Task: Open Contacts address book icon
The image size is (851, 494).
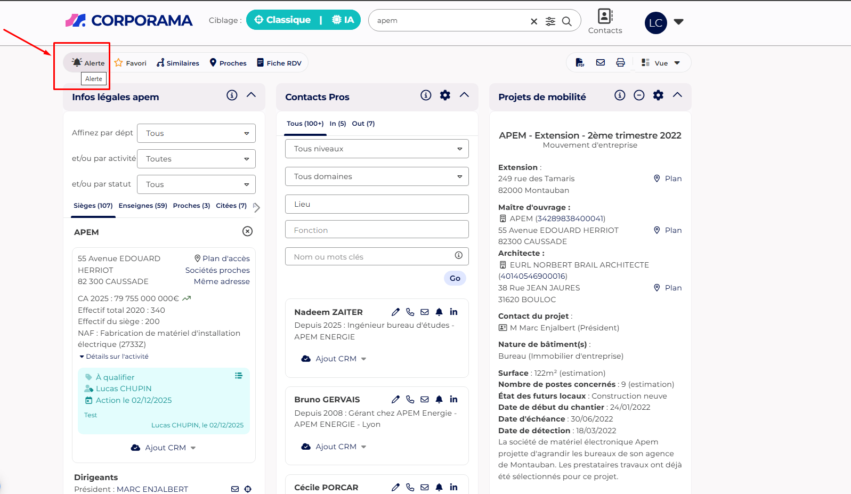Action: tap(605, 17)
